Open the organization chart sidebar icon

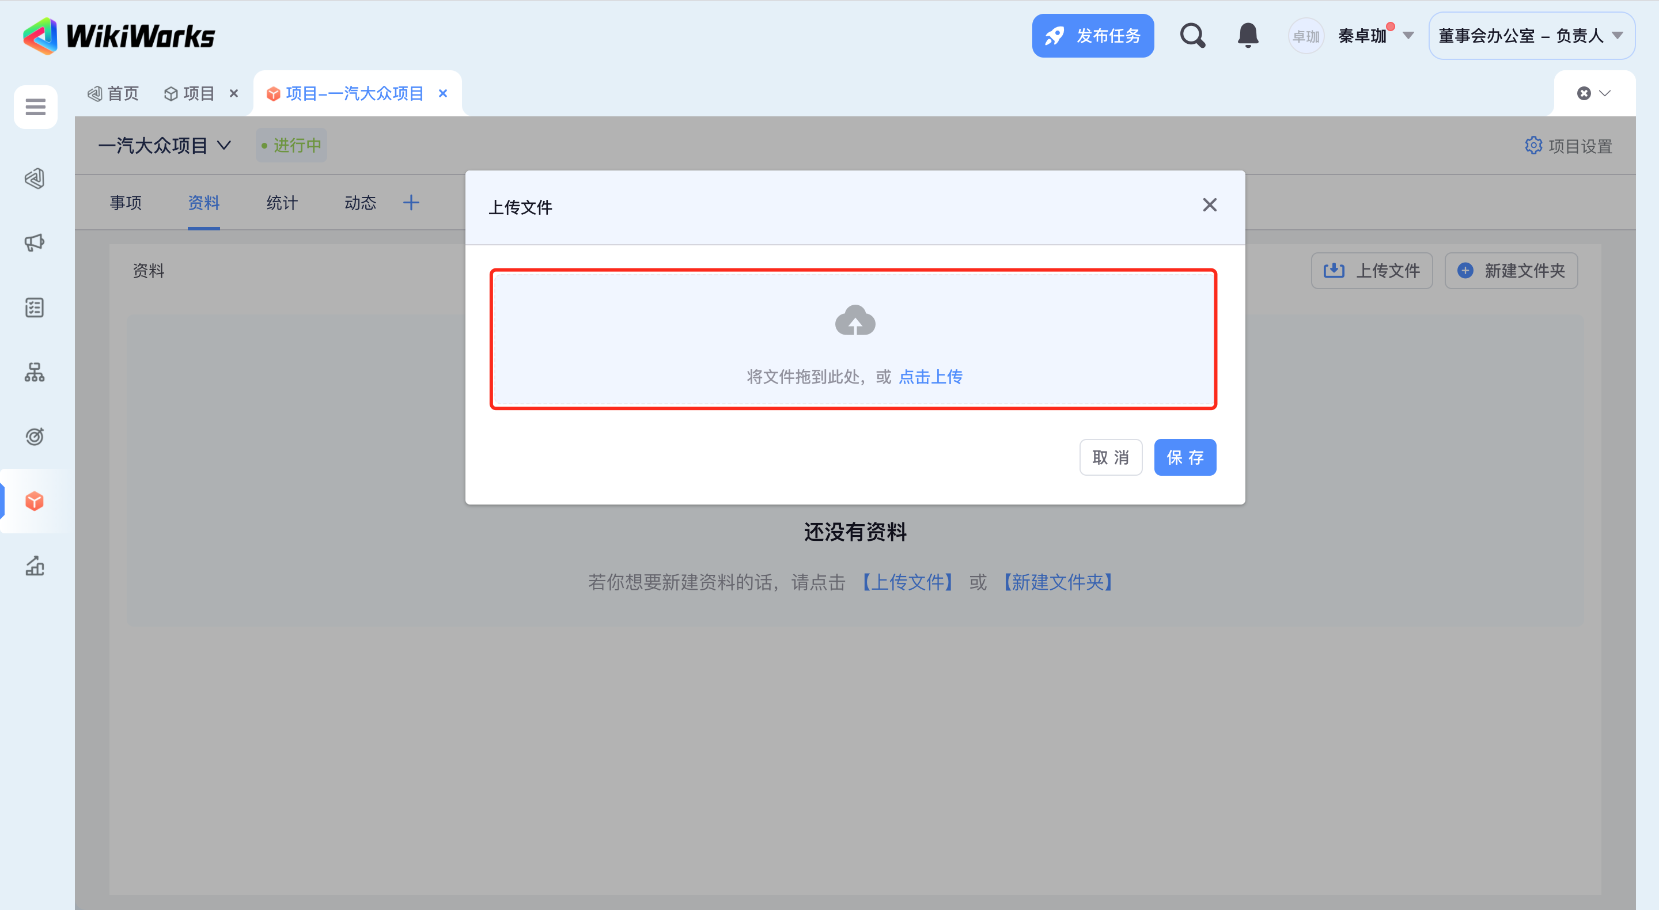[x=35, y=372]
